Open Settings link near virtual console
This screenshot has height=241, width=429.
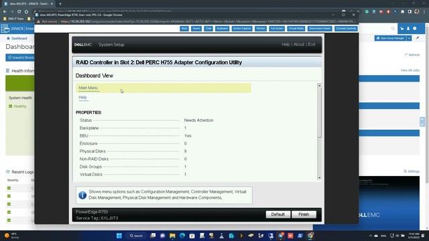(x=412, y=171)
